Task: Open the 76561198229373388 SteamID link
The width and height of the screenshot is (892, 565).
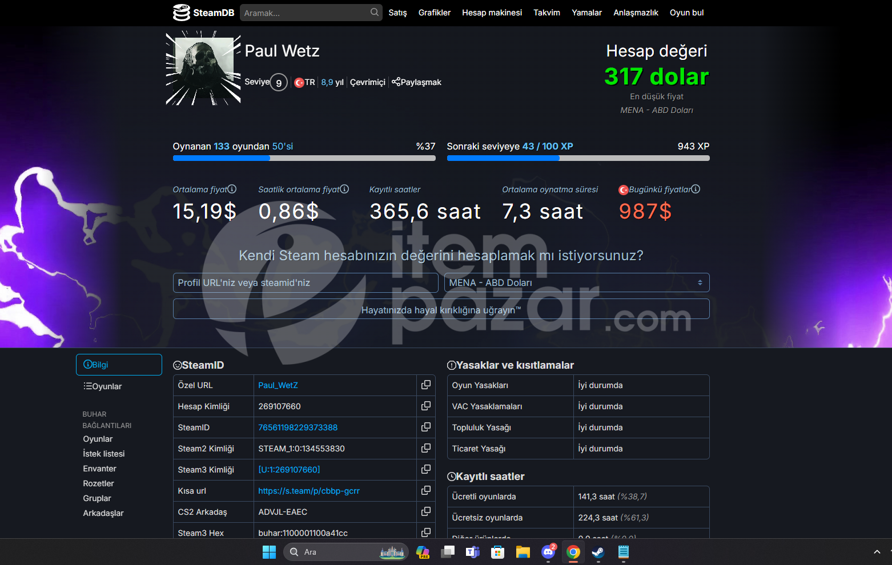Action: pyautogui.click(x=298, y=427)
